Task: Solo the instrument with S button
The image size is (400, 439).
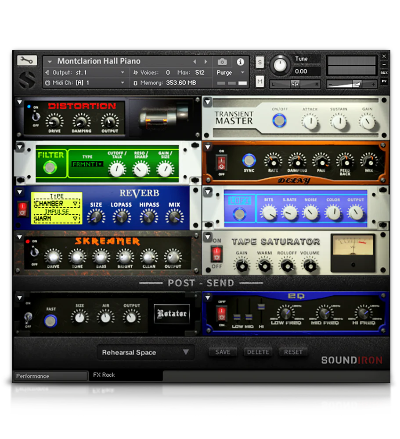Action: (260, 62)
